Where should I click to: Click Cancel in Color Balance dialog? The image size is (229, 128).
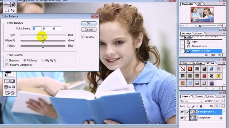89,30
